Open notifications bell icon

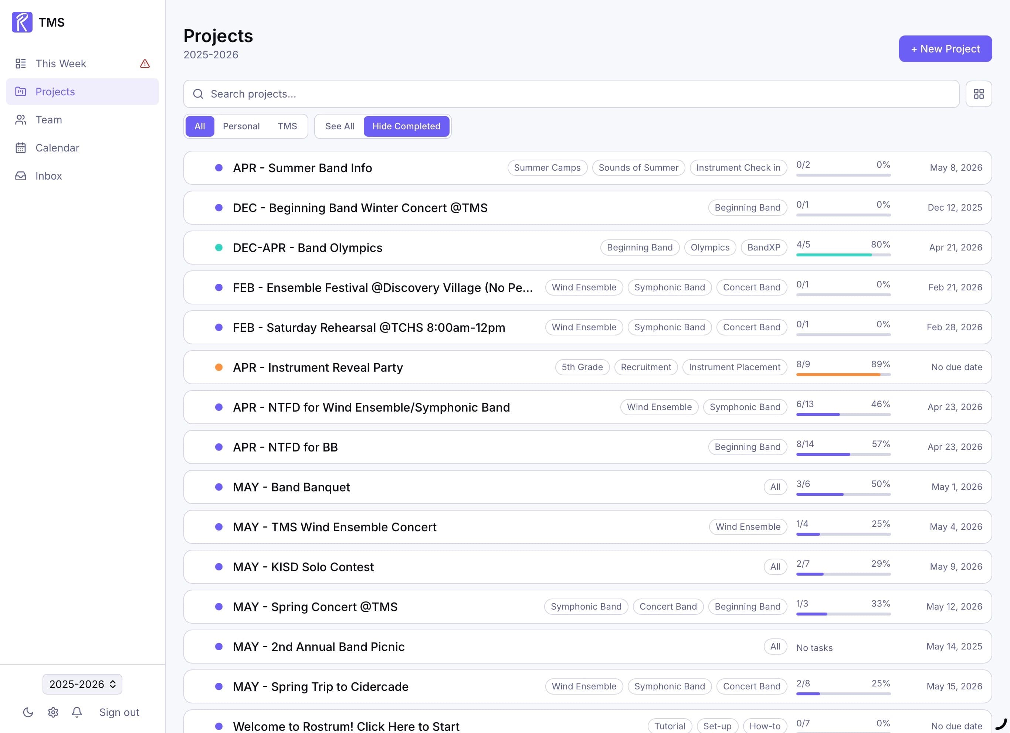point(77,712)
